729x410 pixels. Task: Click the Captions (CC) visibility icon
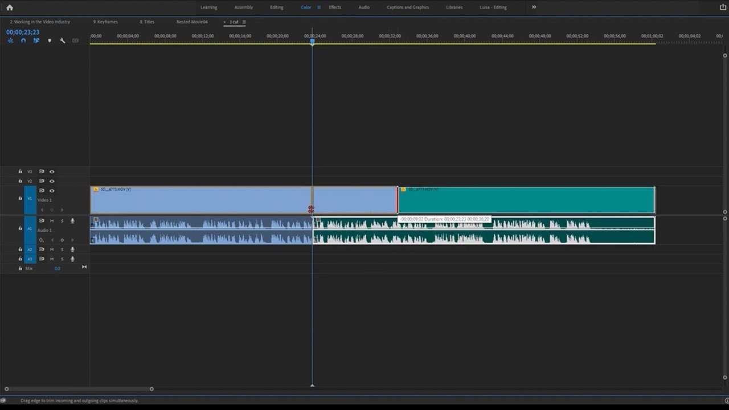(75, 40)
